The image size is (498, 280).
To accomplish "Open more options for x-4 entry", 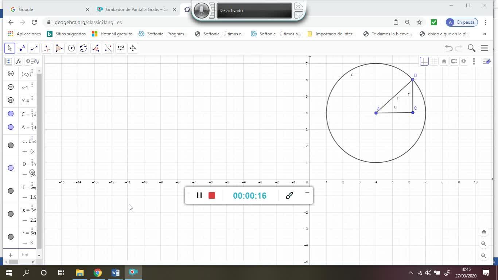I will (x=32, y=85).
